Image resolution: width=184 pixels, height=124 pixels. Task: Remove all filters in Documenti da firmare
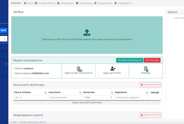point(150,85)
